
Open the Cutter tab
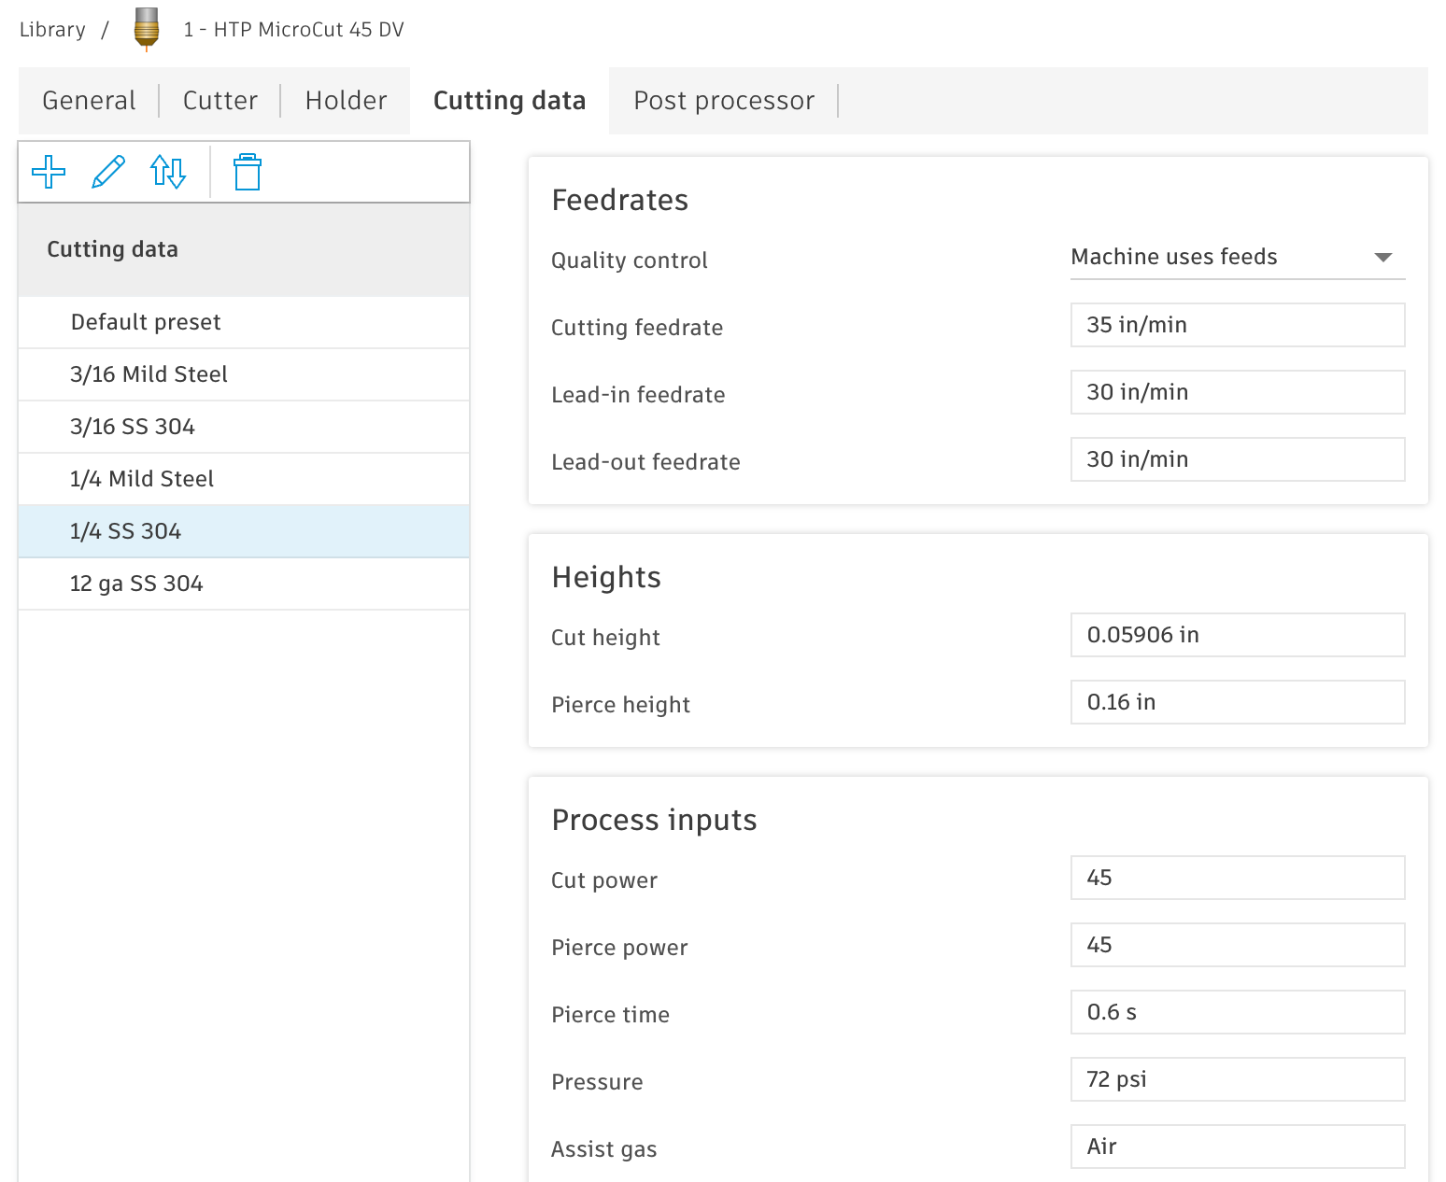tap(220, 101)
